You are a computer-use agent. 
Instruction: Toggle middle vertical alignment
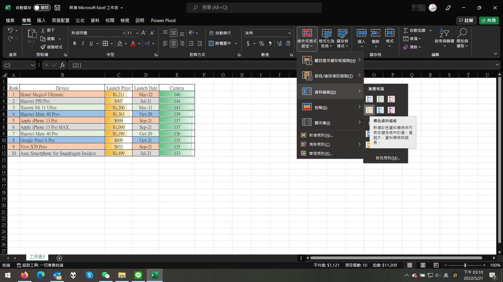click(173, 33)
